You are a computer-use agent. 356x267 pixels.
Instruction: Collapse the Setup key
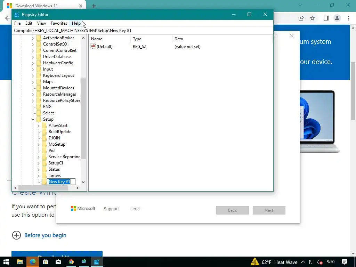(33, 119)
